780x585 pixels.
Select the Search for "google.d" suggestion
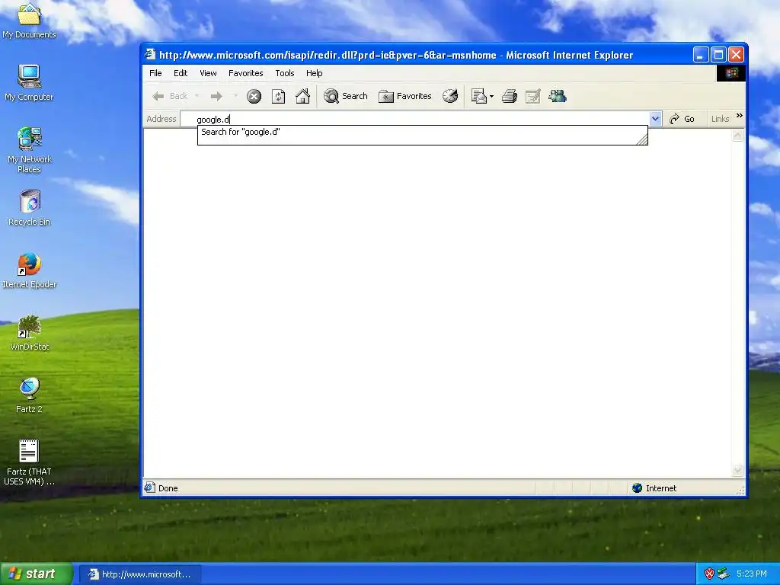pos(422,132)
